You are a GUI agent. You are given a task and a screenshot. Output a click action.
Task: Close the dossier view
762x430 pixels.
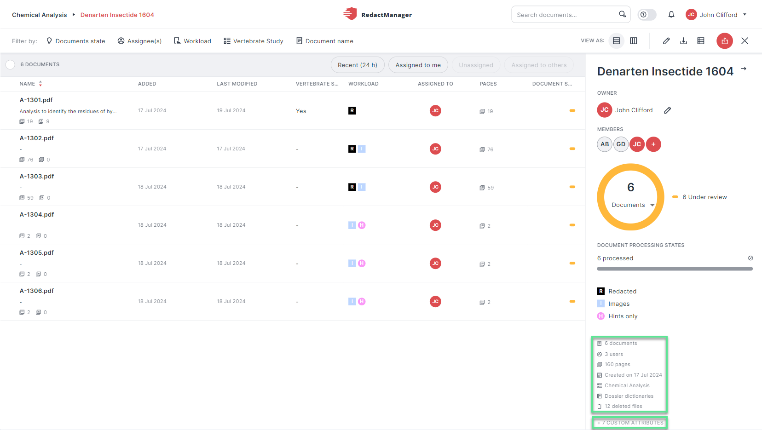click(745, 41)
